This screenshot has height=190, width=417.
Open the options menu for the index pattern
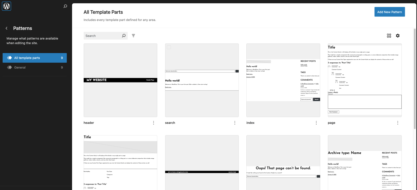pyautogui.click(x=316, y=123)
